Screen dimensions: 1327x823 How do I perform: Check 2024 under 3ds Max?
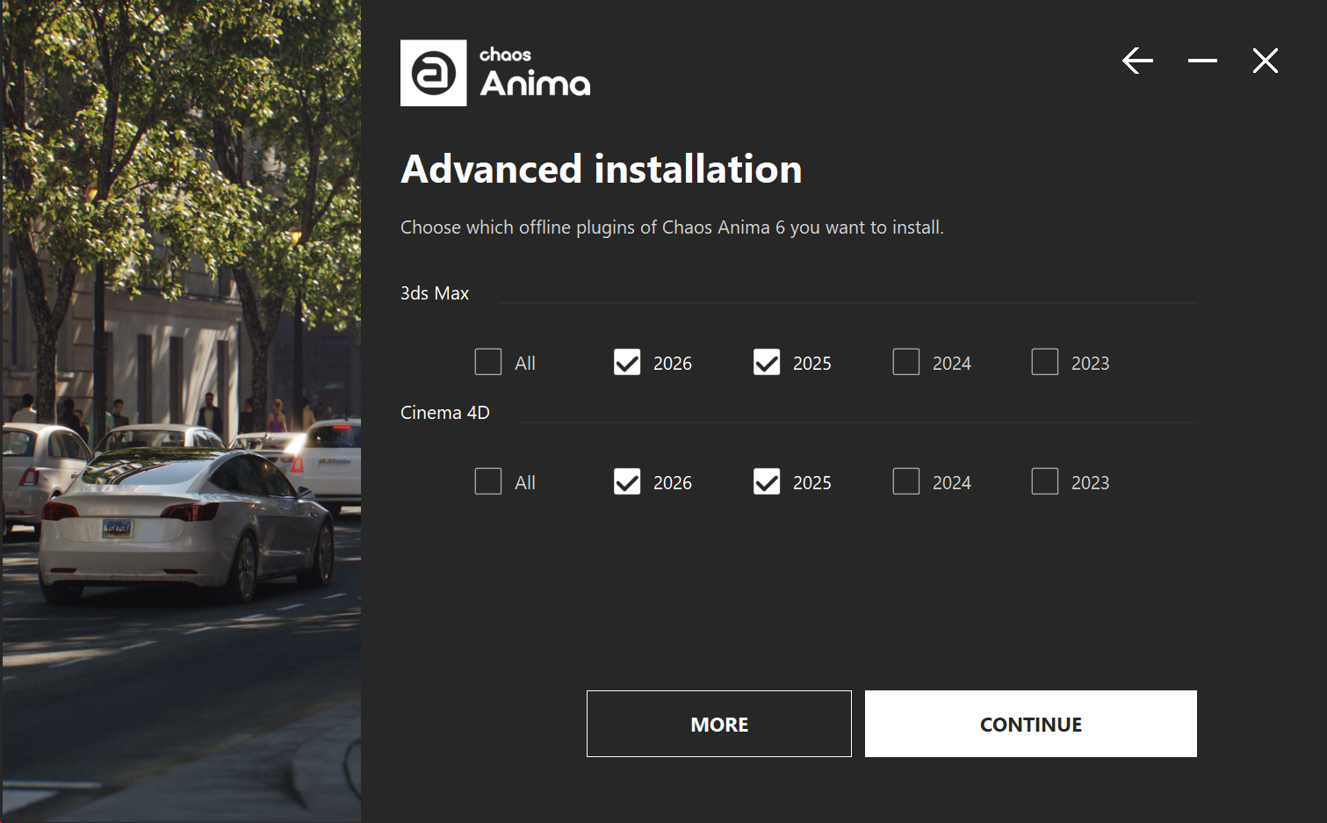coord(905,362)
